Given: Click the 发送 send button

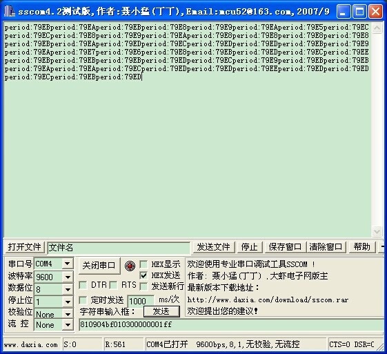Looking at the screenshot, I should click(161, 311).
